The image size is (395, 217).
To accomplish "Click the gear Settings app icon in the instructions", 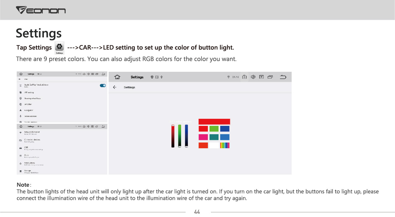I will point(59,48).
